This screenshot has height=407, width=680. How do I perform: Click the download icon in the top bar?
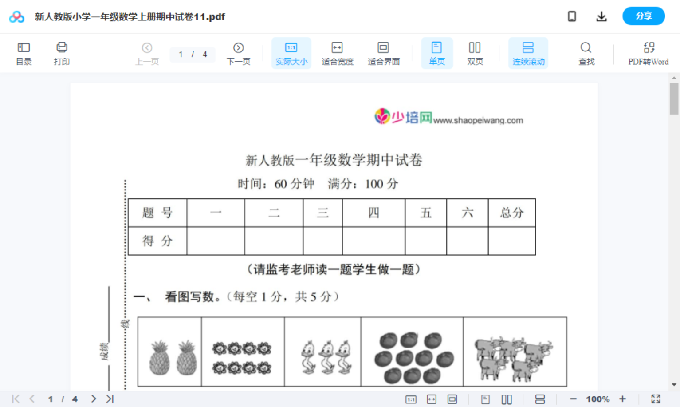[x=601, y=16]
